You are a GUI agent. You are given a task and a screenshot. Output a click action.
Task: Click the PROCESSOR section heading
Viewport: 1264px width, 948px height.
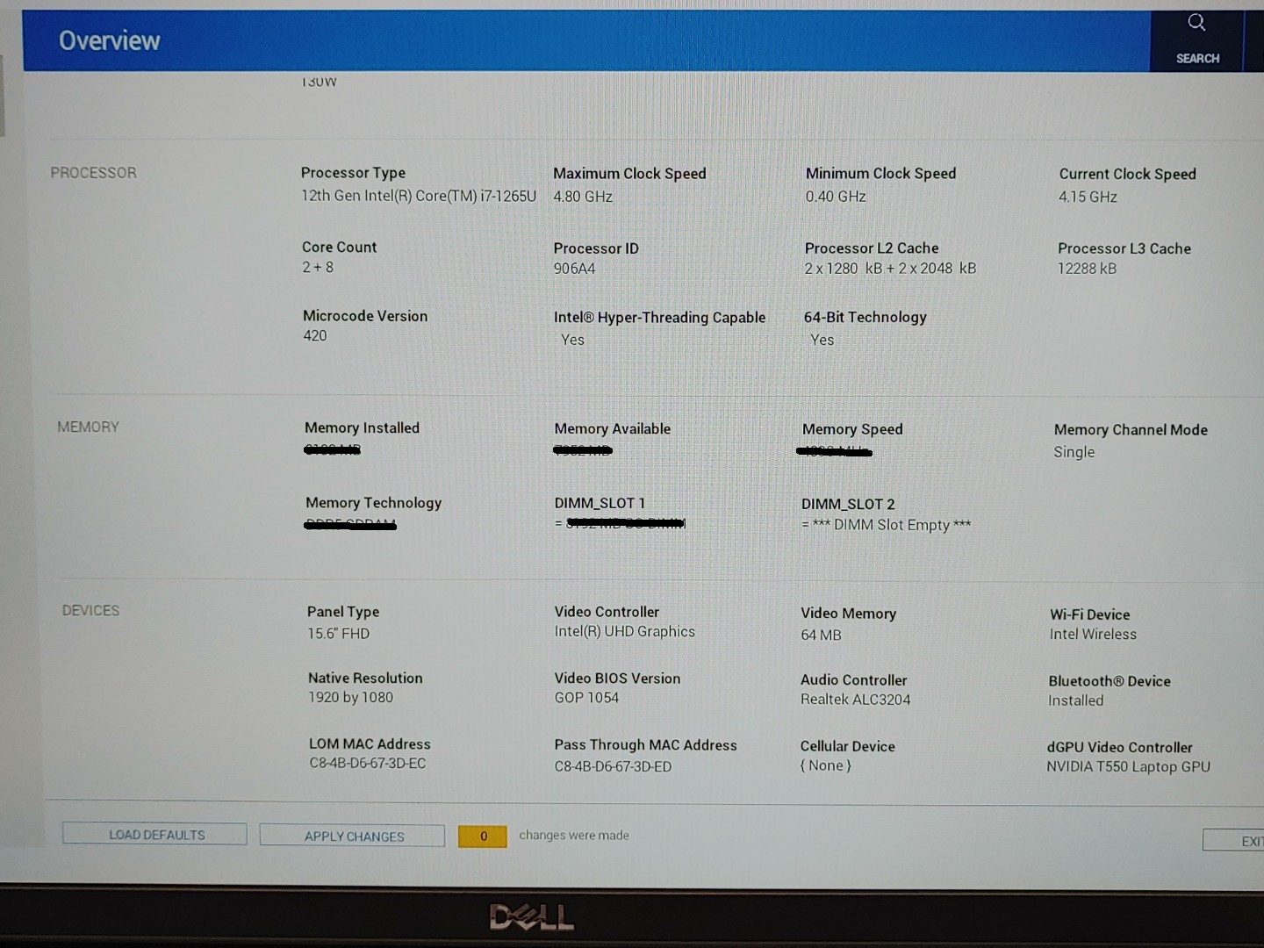point(93,173)
